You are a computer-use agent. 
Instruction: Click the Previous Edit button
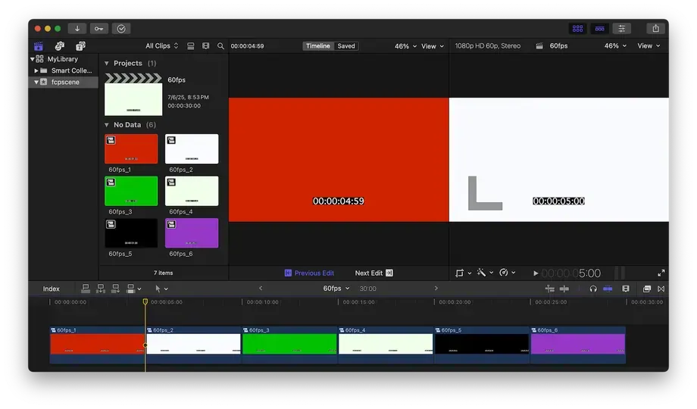[x=309, y=273]
